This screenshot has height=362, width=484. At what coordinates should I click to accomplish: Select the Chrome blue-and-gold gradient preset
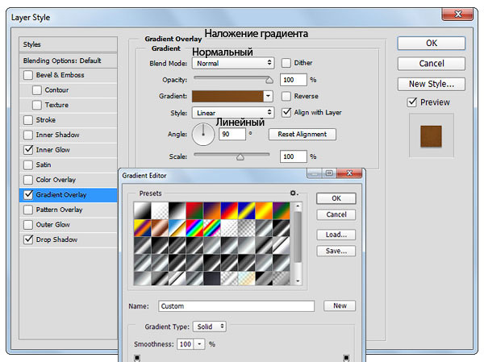pos(177,227)
